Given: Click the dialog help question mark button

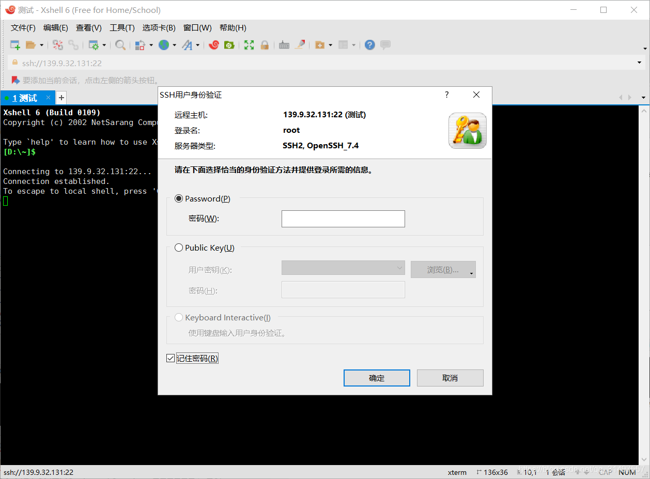Looking at the screenshot, I should [447, 95].
